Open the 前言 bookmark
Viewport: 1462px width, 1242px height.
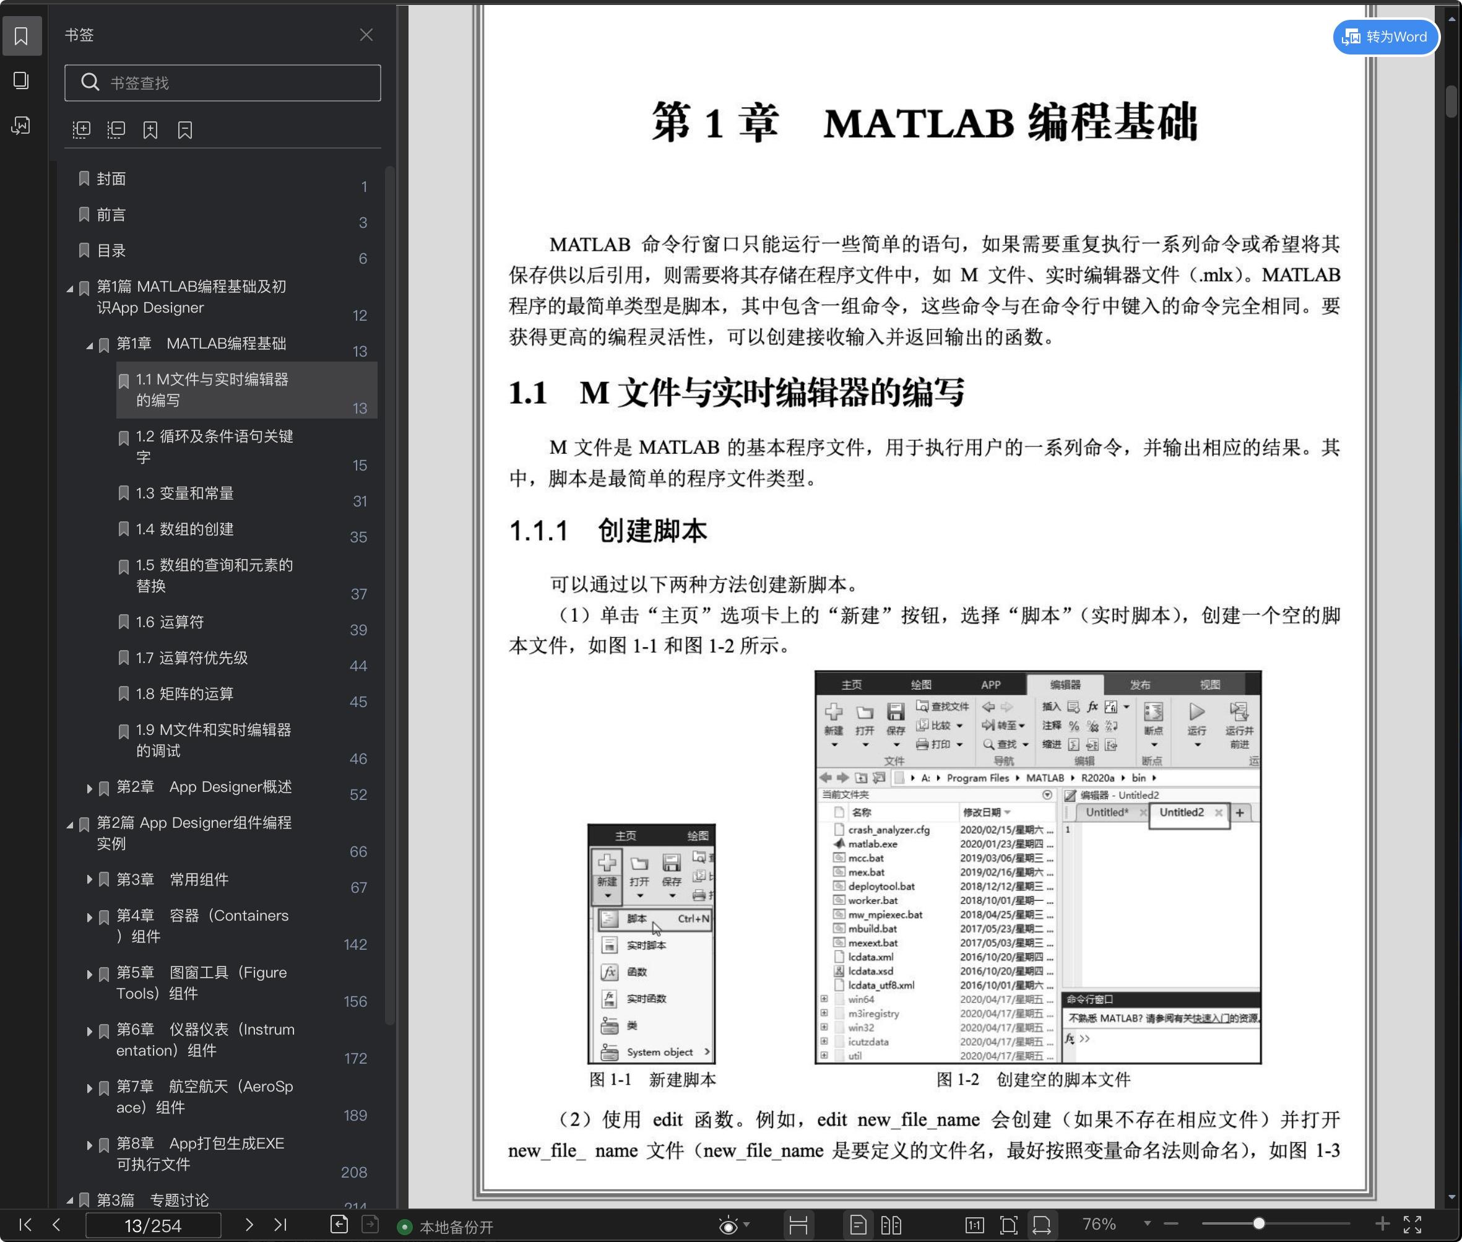(x=111, y=215)
